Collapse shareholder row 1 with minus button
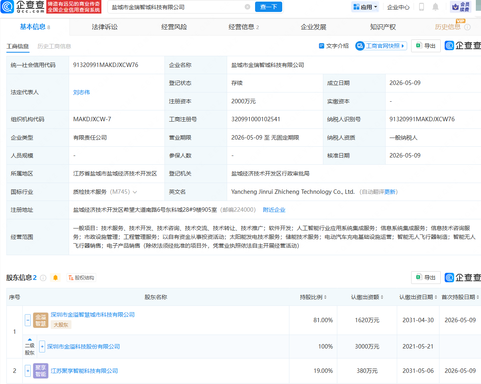 (x=28, y=320)
